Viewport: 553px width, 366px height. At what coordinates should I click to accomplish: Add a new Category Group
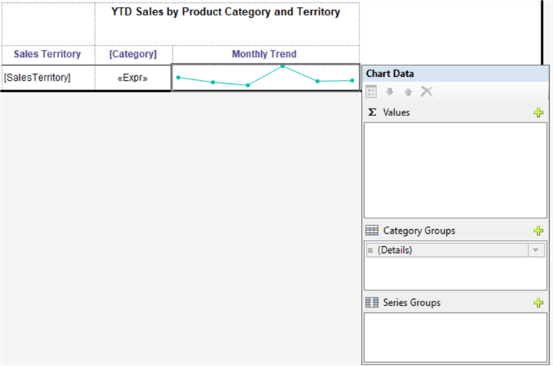coord(538,231)
